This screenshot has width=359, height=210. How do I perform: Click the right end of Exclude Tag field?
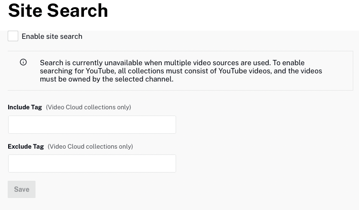pos(170,163)
